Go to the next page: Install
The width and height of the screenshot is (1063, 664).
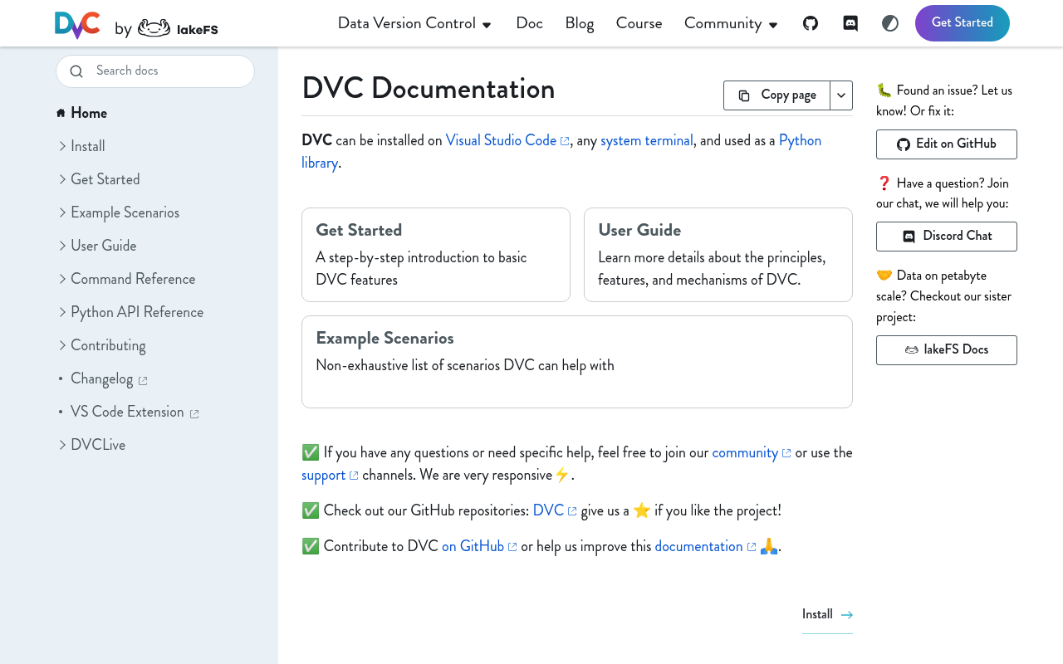pyautogui.click(x=827, y=615)
